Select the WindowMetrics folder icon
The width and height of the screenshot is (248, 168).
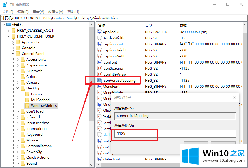pos(27,106)
